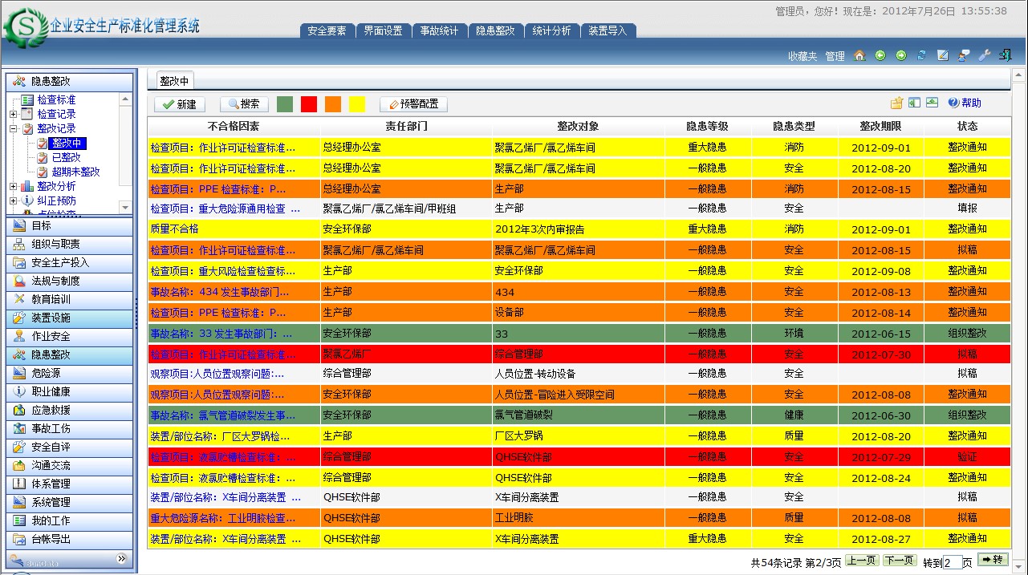Click the home icon in the top toolbar
Screen dimensions: 1028x575
point(859,55)
